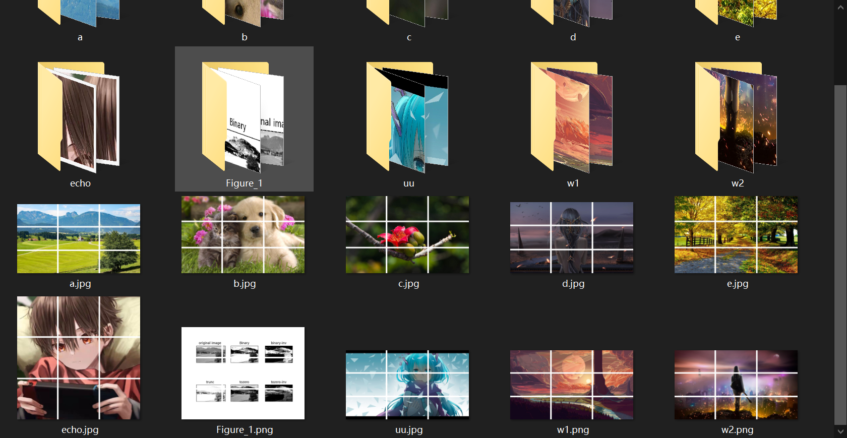847x438 pixels.
Task: Click the scrollbar down arrow
Action: click(x=840, y=431)
